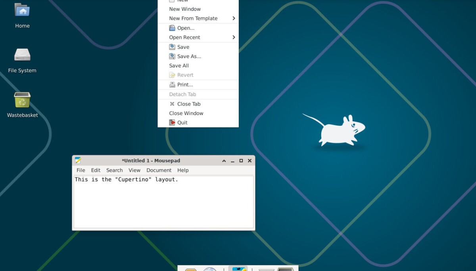Open the Help menu in Mousepad
Screen dimensions: 476x271
[183, 170]
